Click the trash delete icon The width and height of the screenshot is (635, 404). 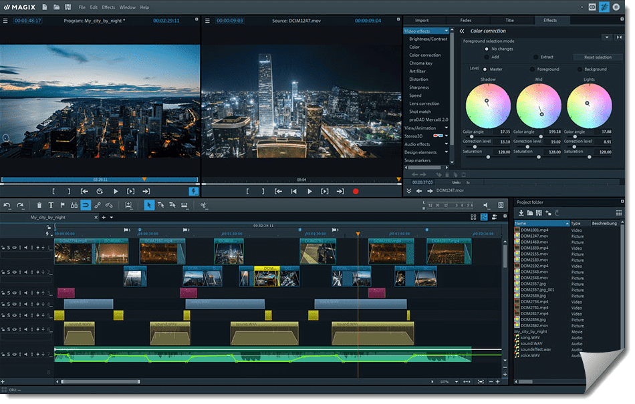[39, 206]
